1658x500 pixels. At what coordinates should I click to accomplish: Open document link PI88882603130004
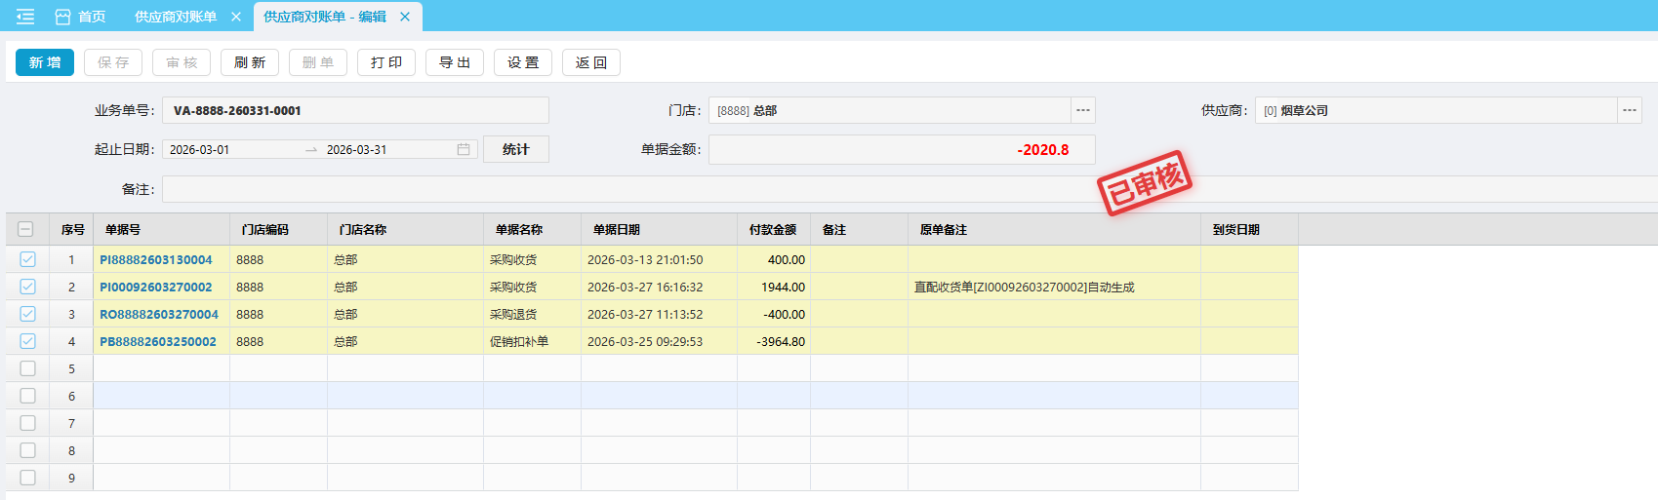click(x=156, y=259)
